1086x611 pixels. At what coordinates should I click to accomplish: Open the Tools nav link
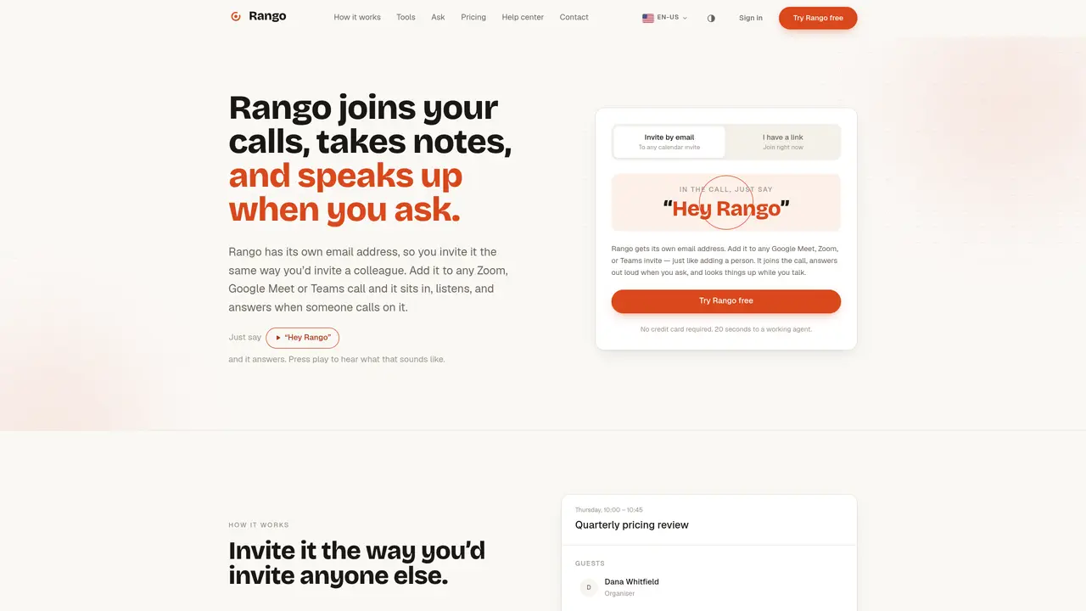coord(406,17)
